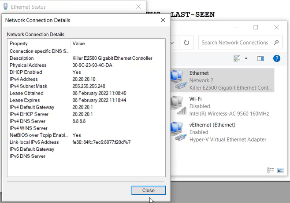Select the IPv4 DNS Server property
Screen dimensions: 290x203
[x=27, y=121]
